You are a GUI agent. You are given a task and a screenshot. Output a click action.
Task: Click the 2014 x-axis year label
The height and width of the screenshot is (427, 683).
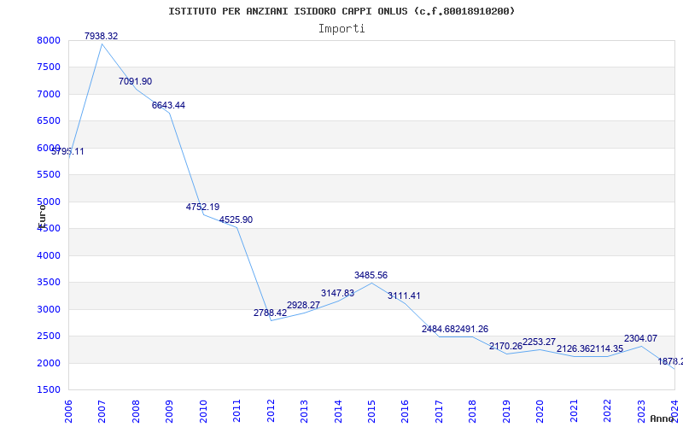pos(337,411)
